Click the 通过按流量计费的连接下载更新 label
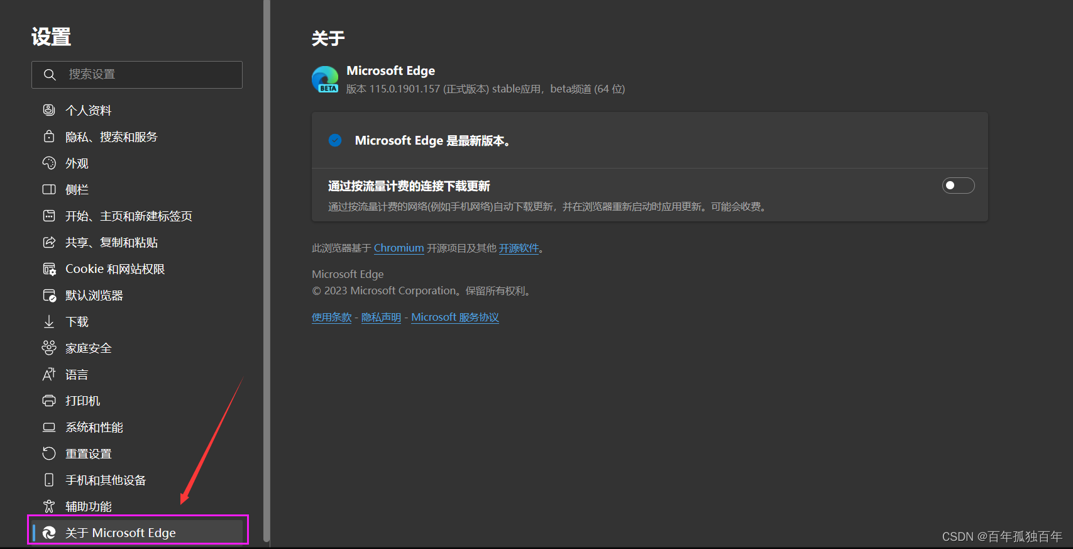This screenshot has width=1073, height=549. [x=409, y=186]
